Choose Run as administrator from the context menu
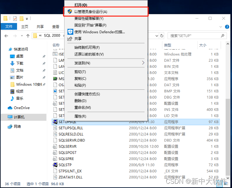232x188 pixels. tap(106, 12)
